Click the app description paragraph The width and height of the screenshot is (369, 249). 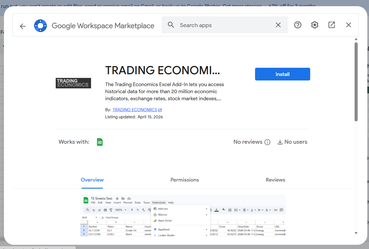[x=165, y=92]
